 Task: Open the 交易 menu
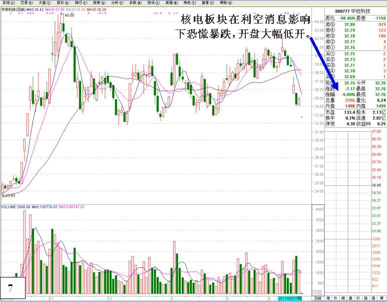(27, 3)
